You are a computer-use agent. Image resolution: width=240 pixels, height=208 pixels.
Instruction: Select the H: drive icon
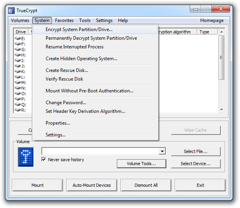click(x=18, y=55)
